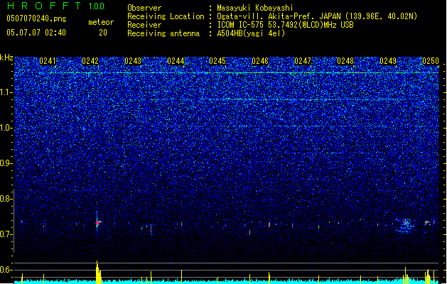
Task: Click the Receiving Location label
Action: [166, 16]
